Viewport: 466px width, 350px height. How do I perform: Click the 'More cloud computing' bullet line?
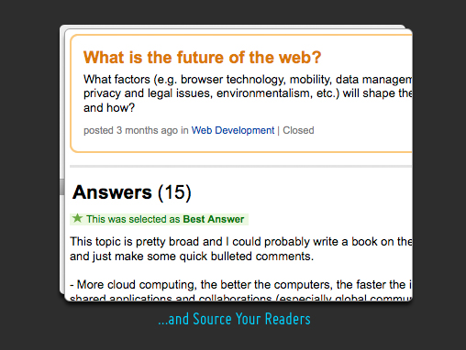(241, 285)
